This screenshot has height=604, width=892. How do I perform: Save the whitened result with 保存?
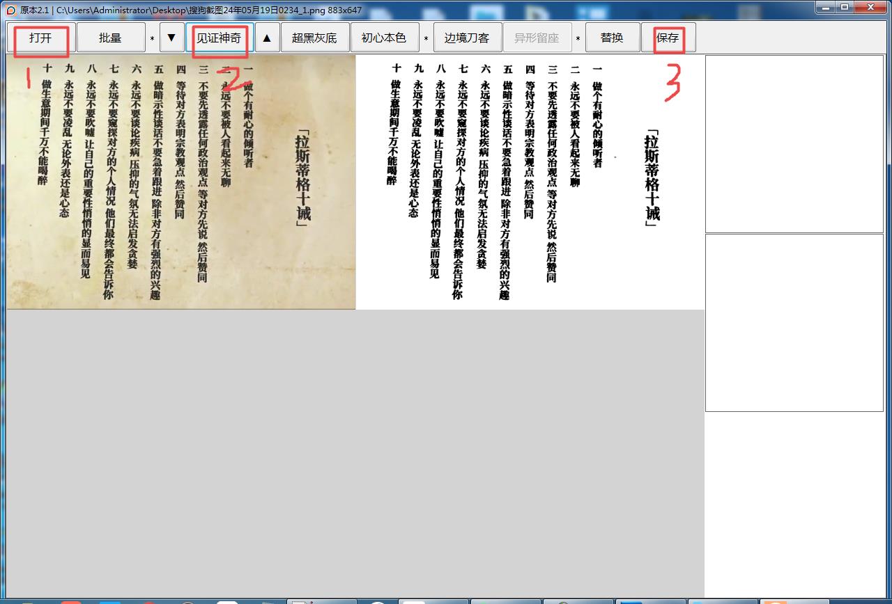667,37
